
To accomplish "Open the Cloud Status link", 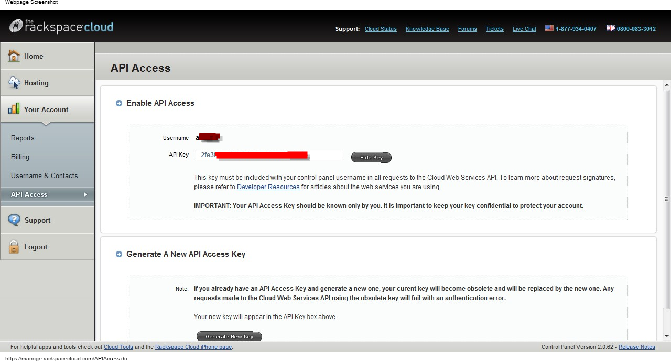I will pyautogui.click(x=381, y=29).
